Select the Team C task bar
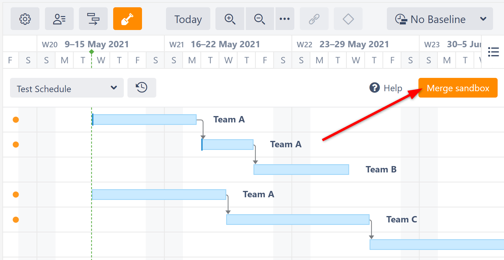The width and height of the screenshot is (504, 260). pyautogui.click(x=297, y=219)
